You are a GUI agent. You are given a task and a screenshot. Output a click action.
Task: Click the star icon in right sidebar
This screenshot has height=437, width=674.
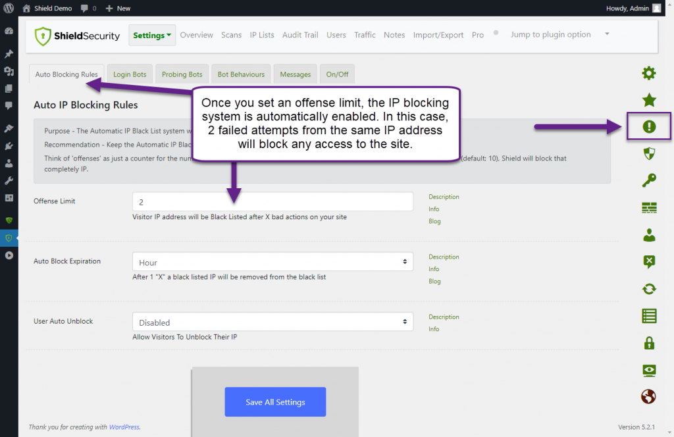pos(649,100)
